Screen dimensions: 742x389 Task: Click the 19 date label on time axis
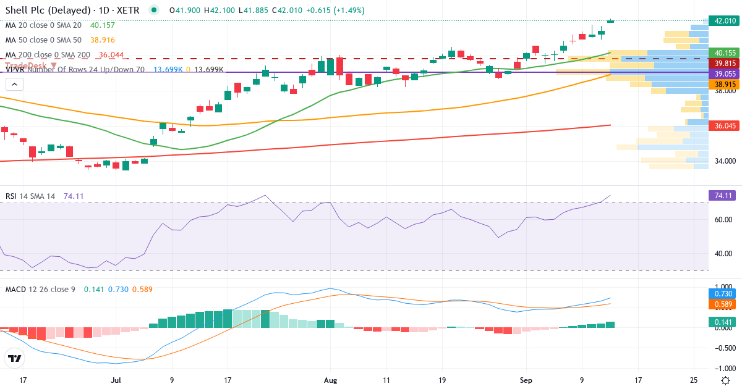(442, 380)
